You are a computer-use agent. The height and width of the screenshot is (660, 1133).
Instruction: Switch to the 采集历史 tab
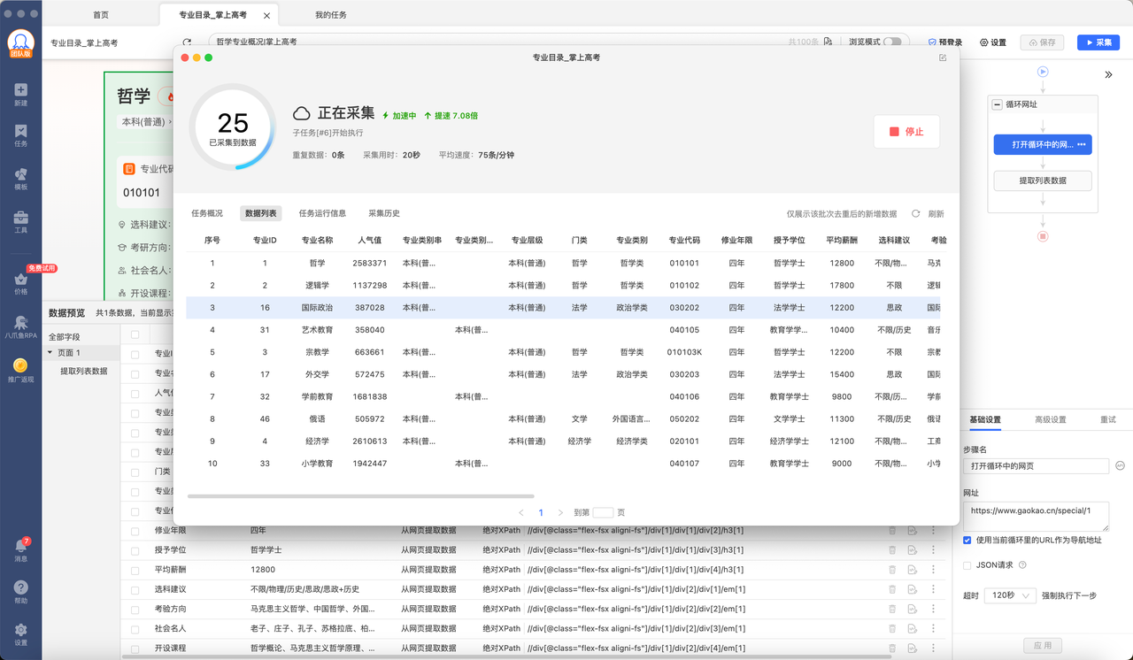point(384,213)
